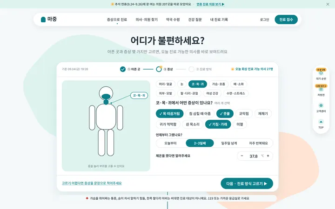Click the torso of the body diagram
The width and height of the screenshot is (335, 209).
tap(106, 117)
